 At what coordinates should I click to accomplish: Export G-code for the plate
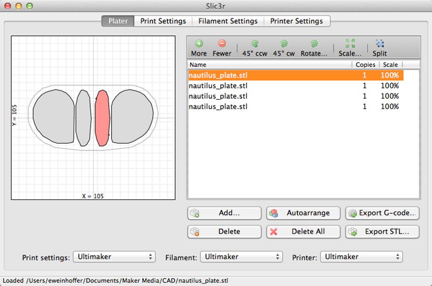(382, 213)
